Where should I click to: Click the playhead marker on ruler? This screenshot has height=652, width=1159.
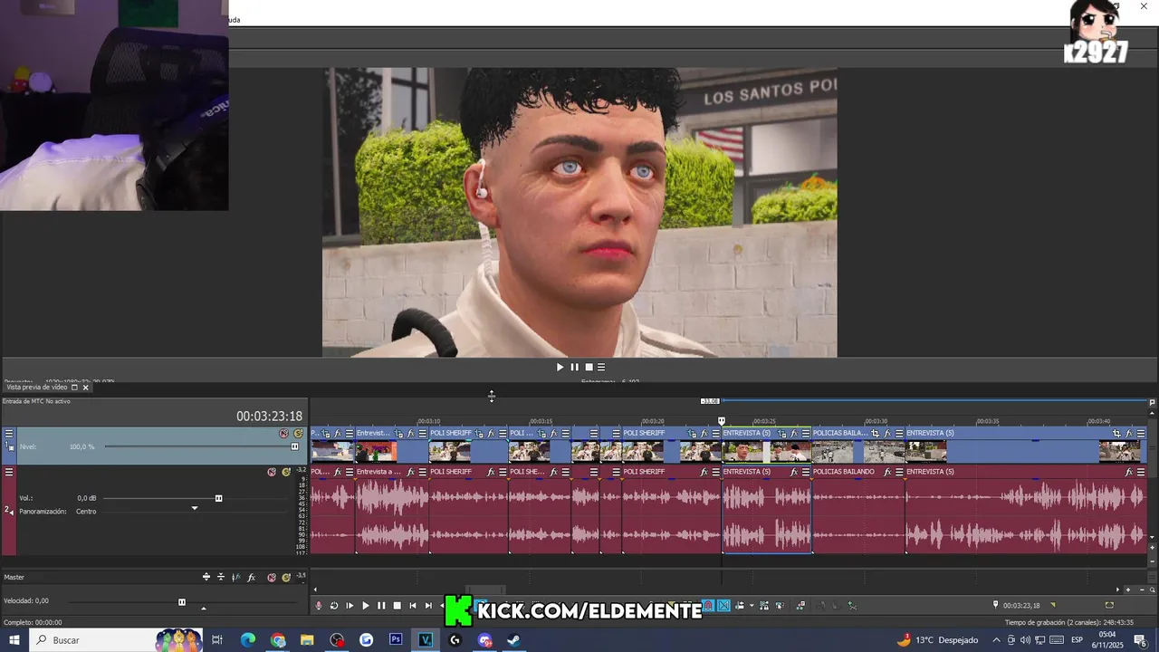pos(722,421)
